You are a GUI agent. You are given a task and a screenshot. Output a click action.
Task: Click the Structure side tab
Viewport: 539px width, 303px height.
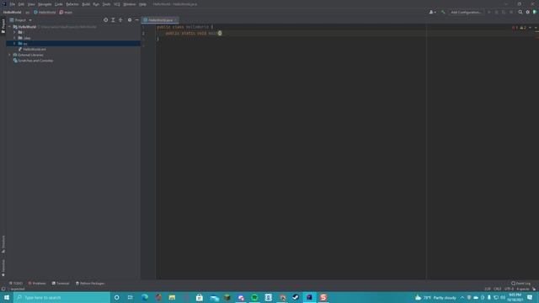(x=3, y=244)
